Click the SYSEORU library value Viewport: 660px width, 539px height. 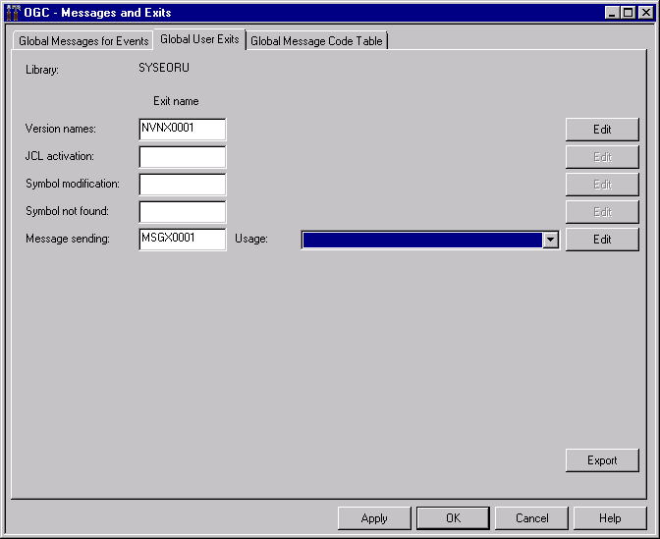164,68
